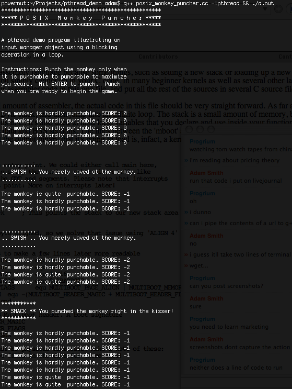Switch to the Contributors tab in the browser
Viewport: 292px width, 389px height.
[x=158, y=57]
